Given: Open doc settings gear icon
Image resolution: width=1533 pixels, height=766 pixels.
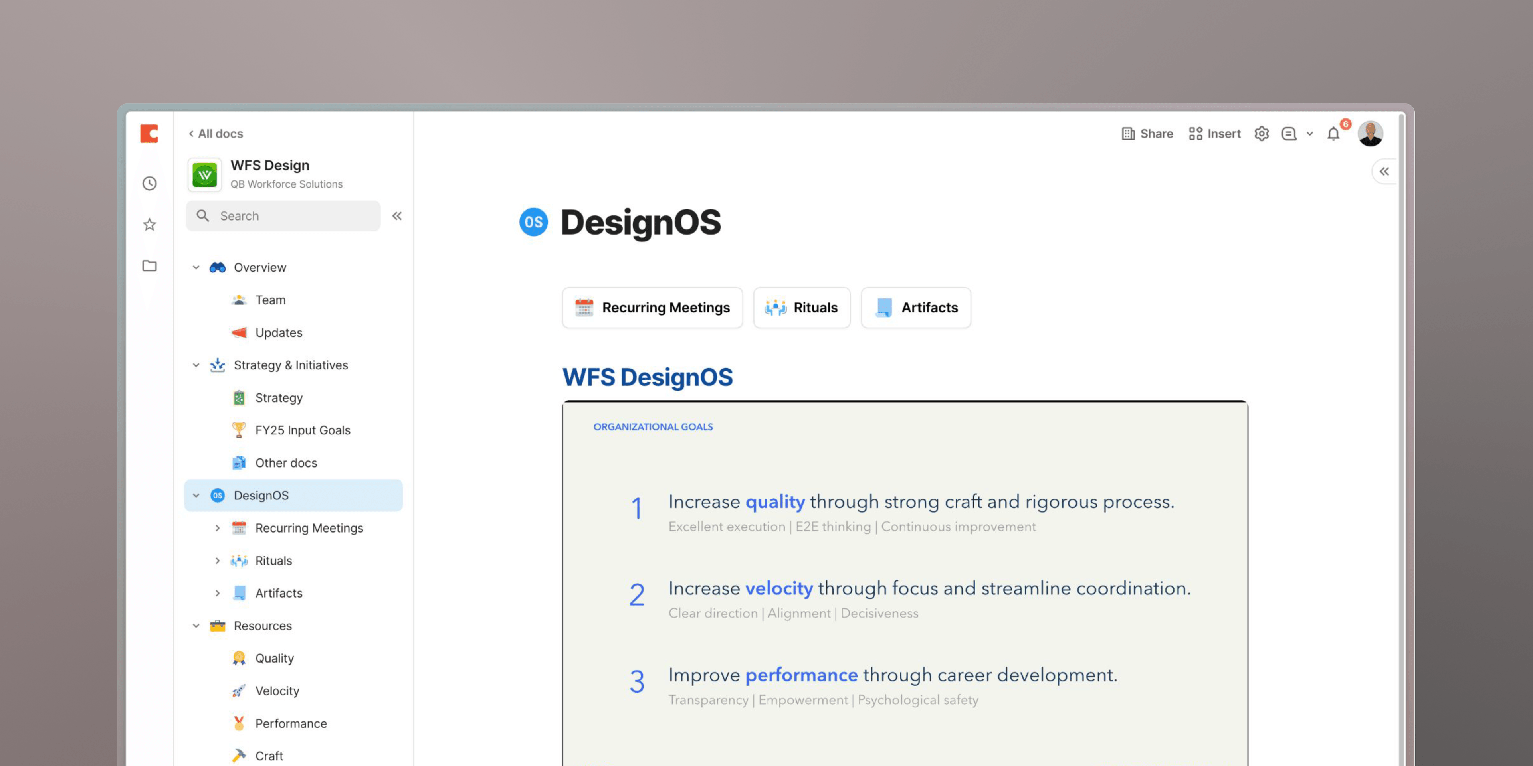Looking at the screenshot, I should (1261, 134).
